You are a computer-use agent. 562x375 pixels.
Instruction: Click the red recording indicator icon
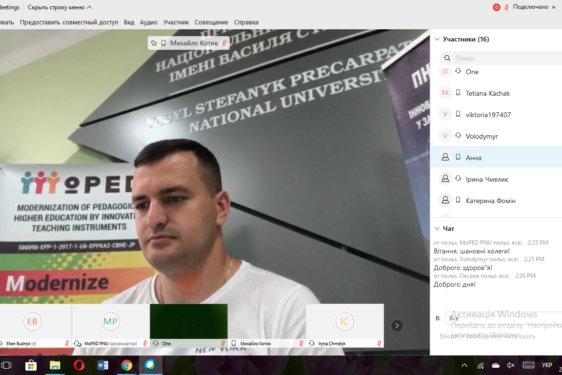[x=497, y=7]
